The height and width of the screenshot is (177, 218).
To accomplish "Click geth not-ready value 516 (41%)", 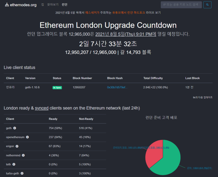I will coord(86,128).
